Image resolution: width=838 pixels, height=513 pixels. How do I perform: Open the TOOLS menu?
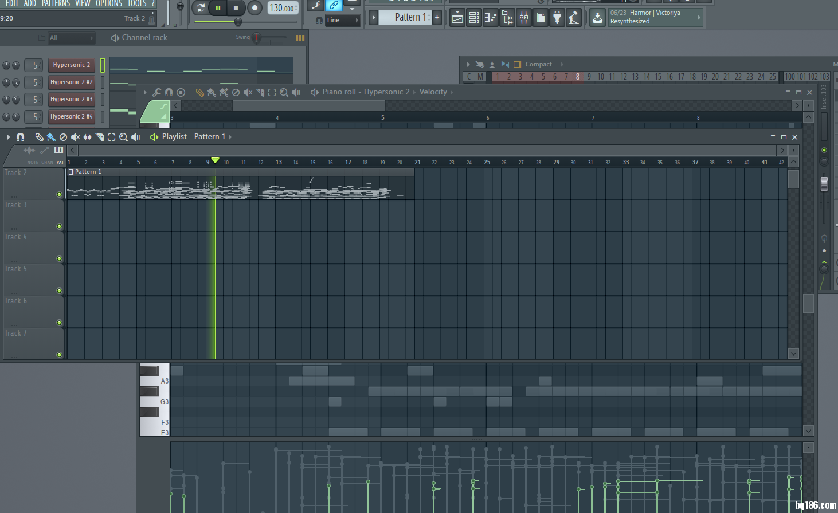pos(137,3)
